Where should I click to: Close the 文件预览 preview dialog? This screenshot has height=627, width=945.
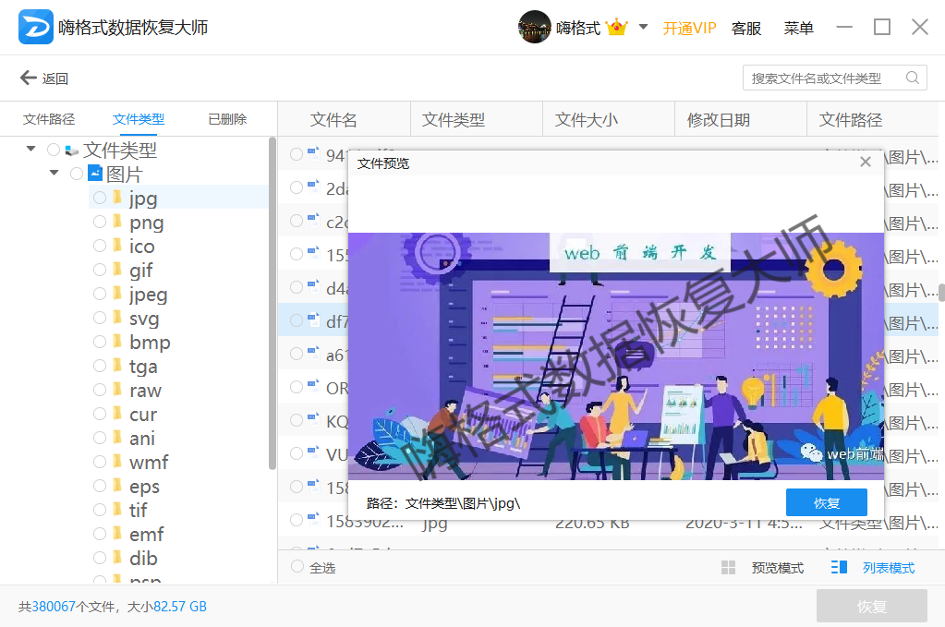[x=866, y=162]
